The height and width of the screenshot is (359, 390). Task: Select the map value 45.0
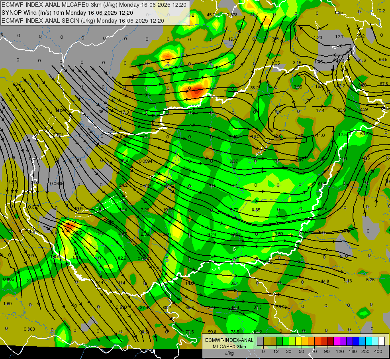(x=211, y=15)
